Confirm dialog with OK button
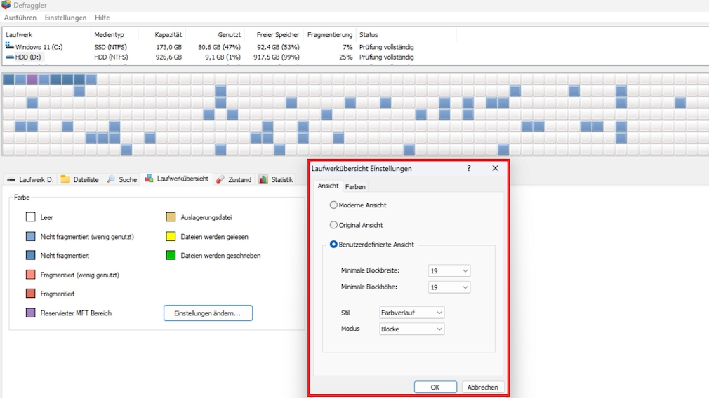Image resolution: width=709 pixels, height=398 pixels. point(435,387)
